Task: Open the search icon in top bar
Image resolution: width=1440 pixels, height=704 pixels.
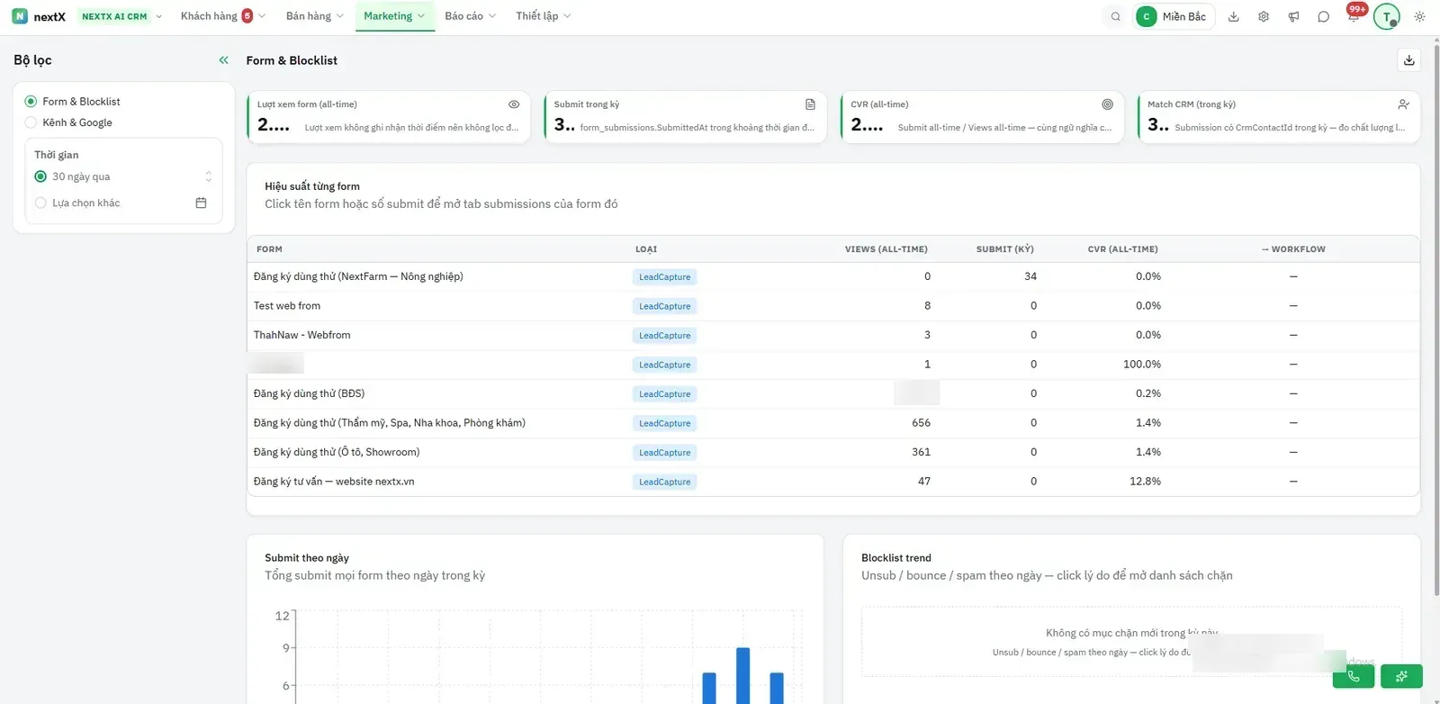Action: [x=1115, y=16]
